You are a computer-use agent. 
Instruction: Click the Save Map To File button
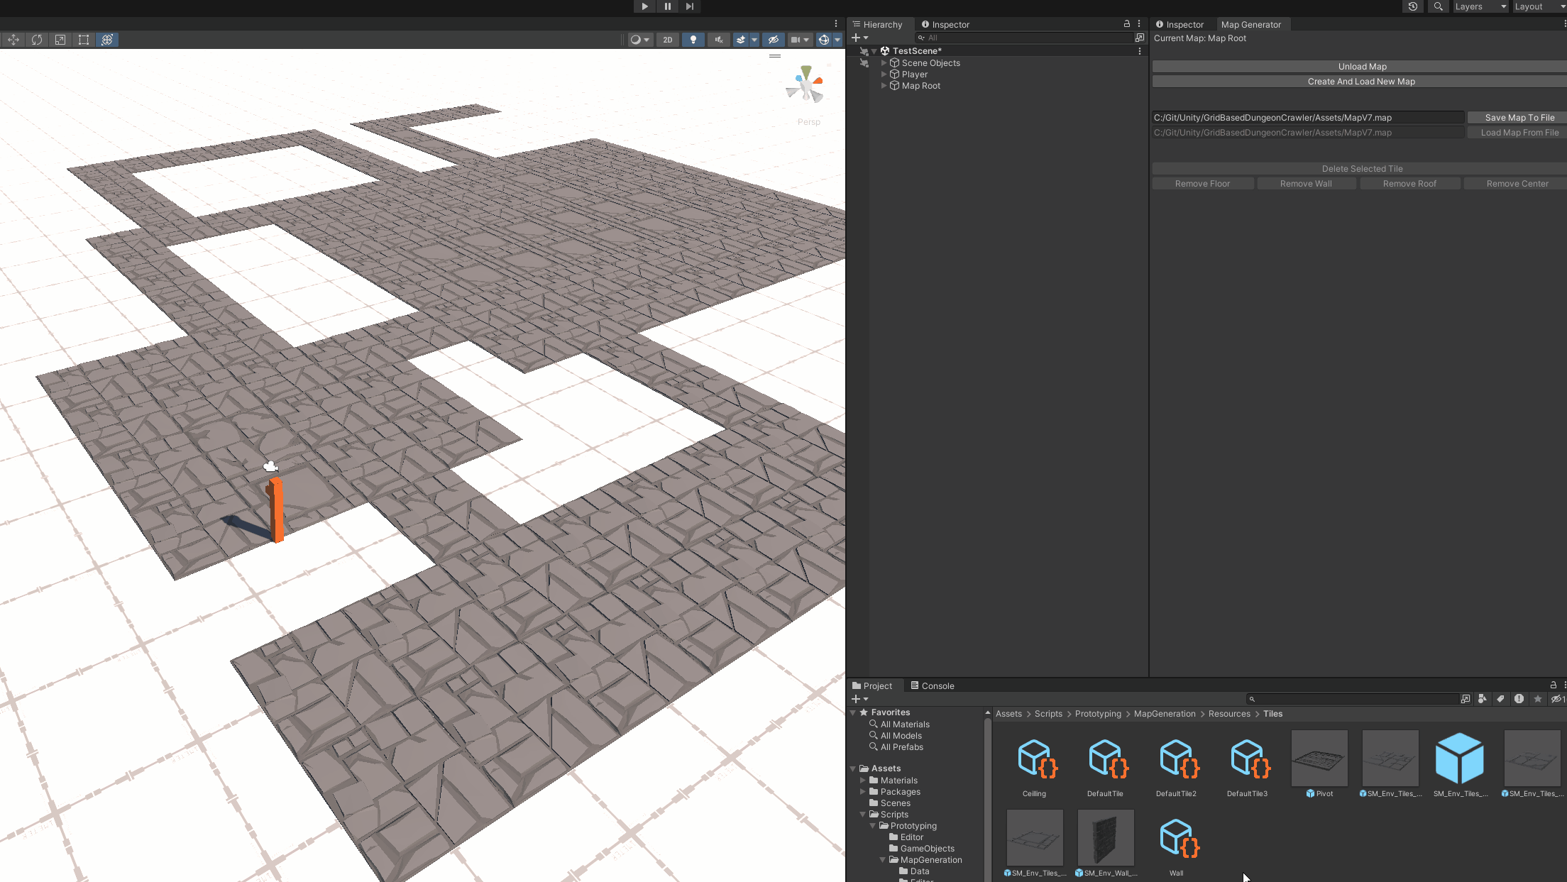(x=1519, y=118)
